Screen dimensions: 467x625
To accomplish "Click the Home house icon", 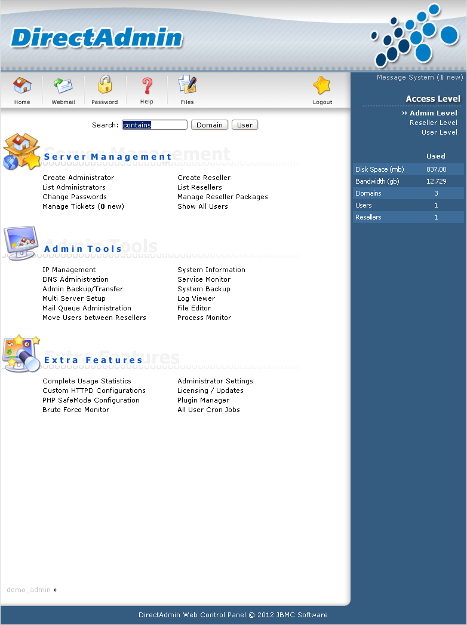I will pos(22,86).
